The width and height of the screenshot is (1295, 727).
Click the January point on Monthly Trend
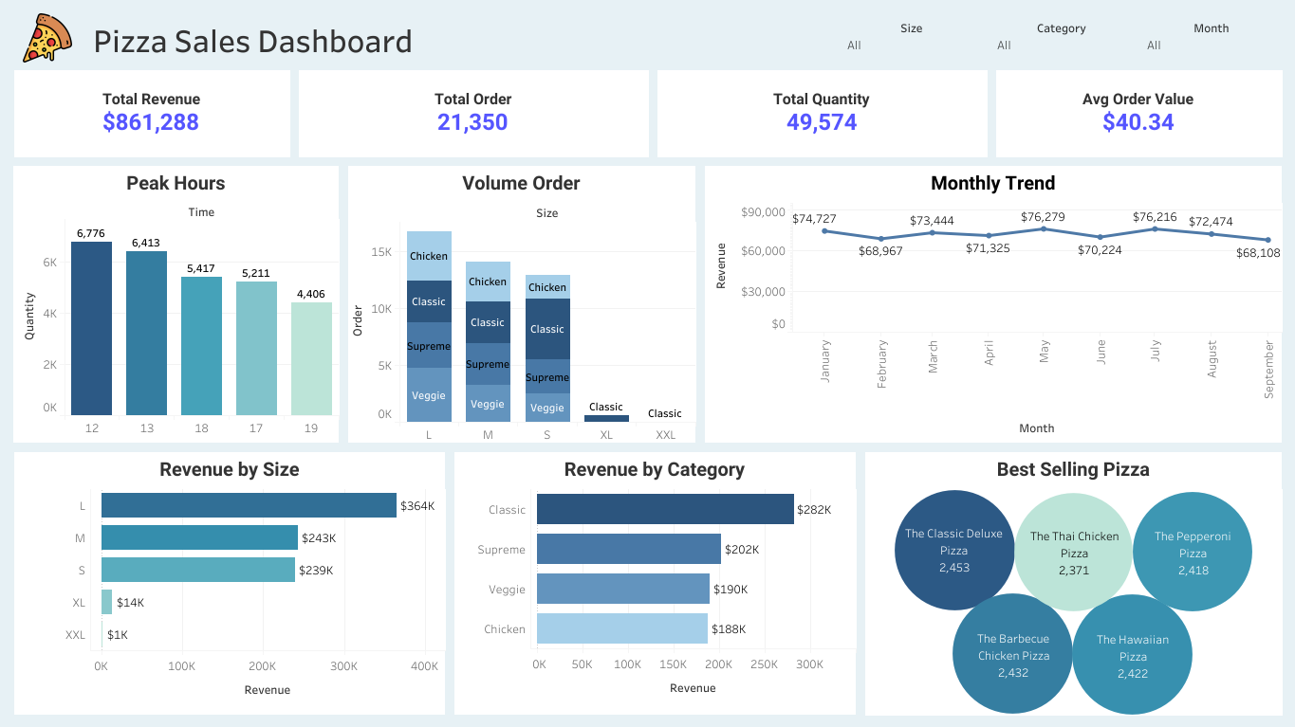click(825, 231)
